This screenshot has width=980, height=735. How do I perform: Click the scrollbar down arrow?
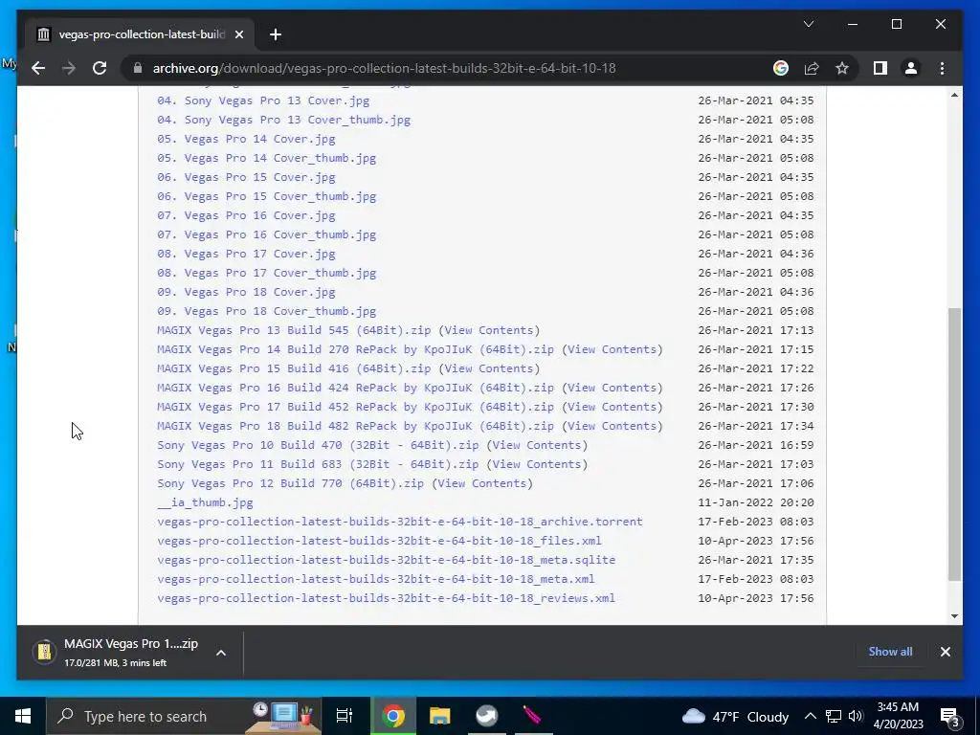tap(954, 615)
